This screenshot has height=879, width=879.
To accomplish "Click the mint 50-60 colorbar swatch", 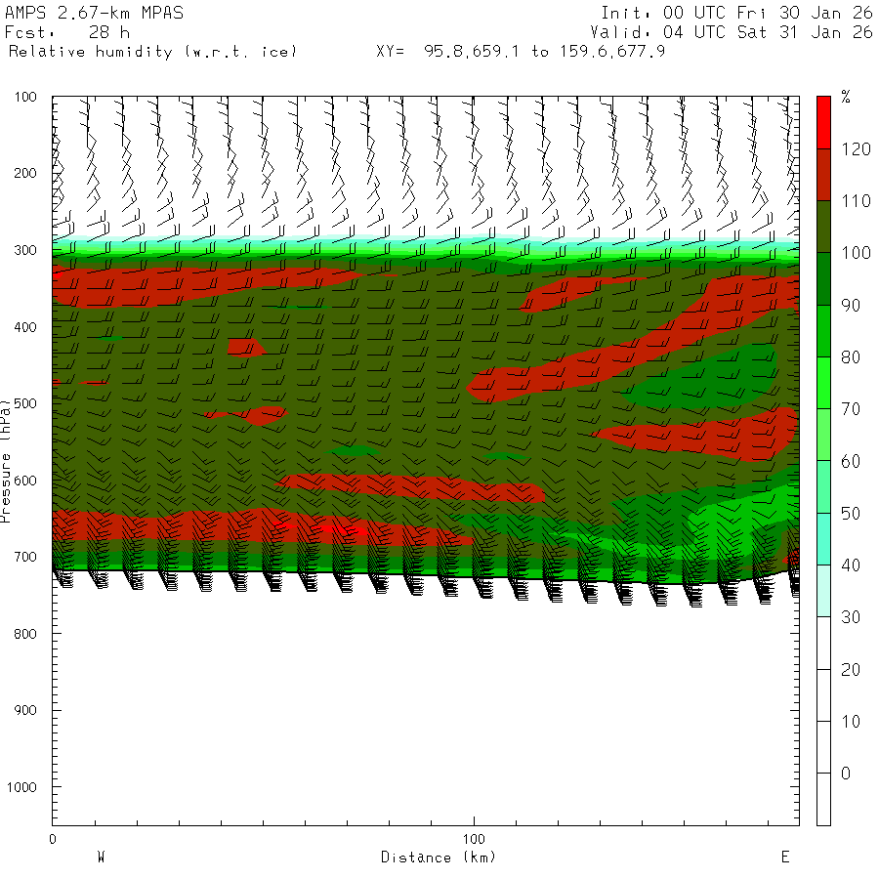I will (823, 486).
